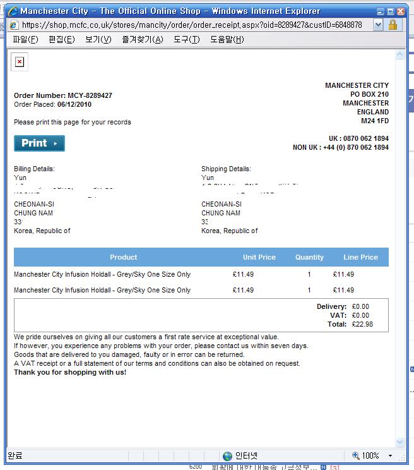Click the 인터넷 zone label
Viewport: 414px width, 470px height.
pos(246,456)
